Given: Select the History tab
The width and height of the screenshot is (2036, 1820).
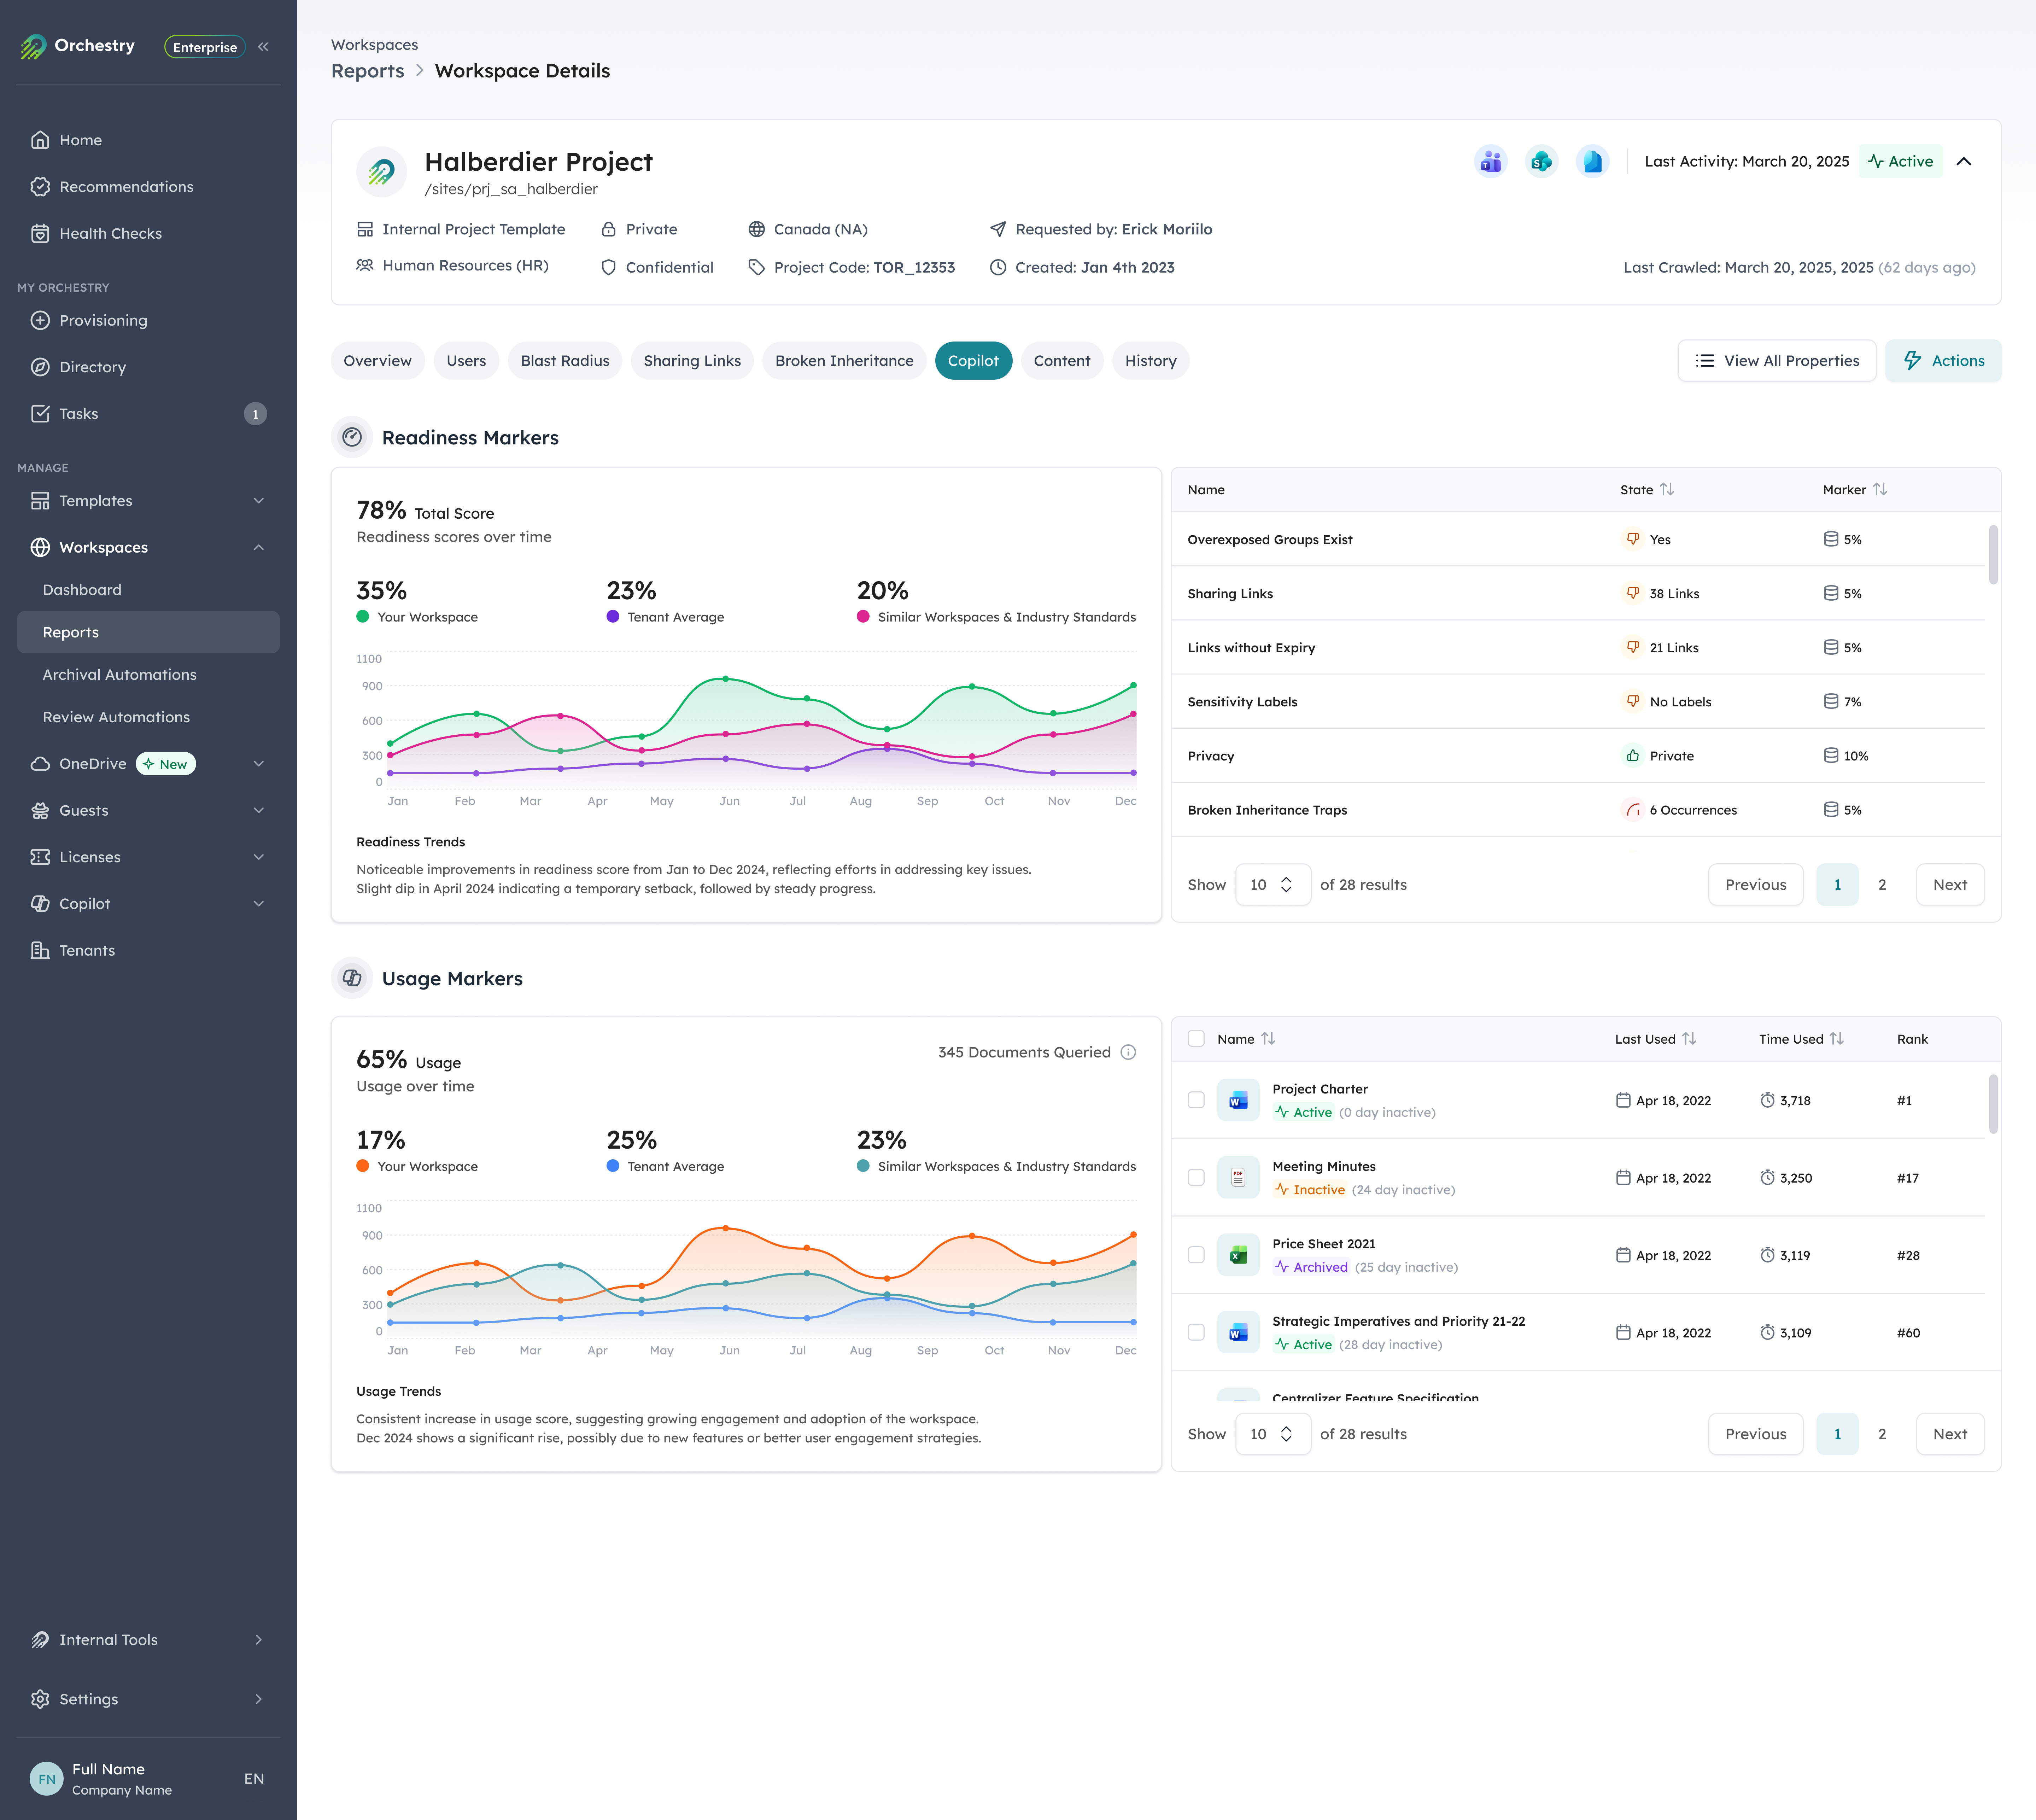Looking at the screenshot, I should click(x=1150, y=360).
